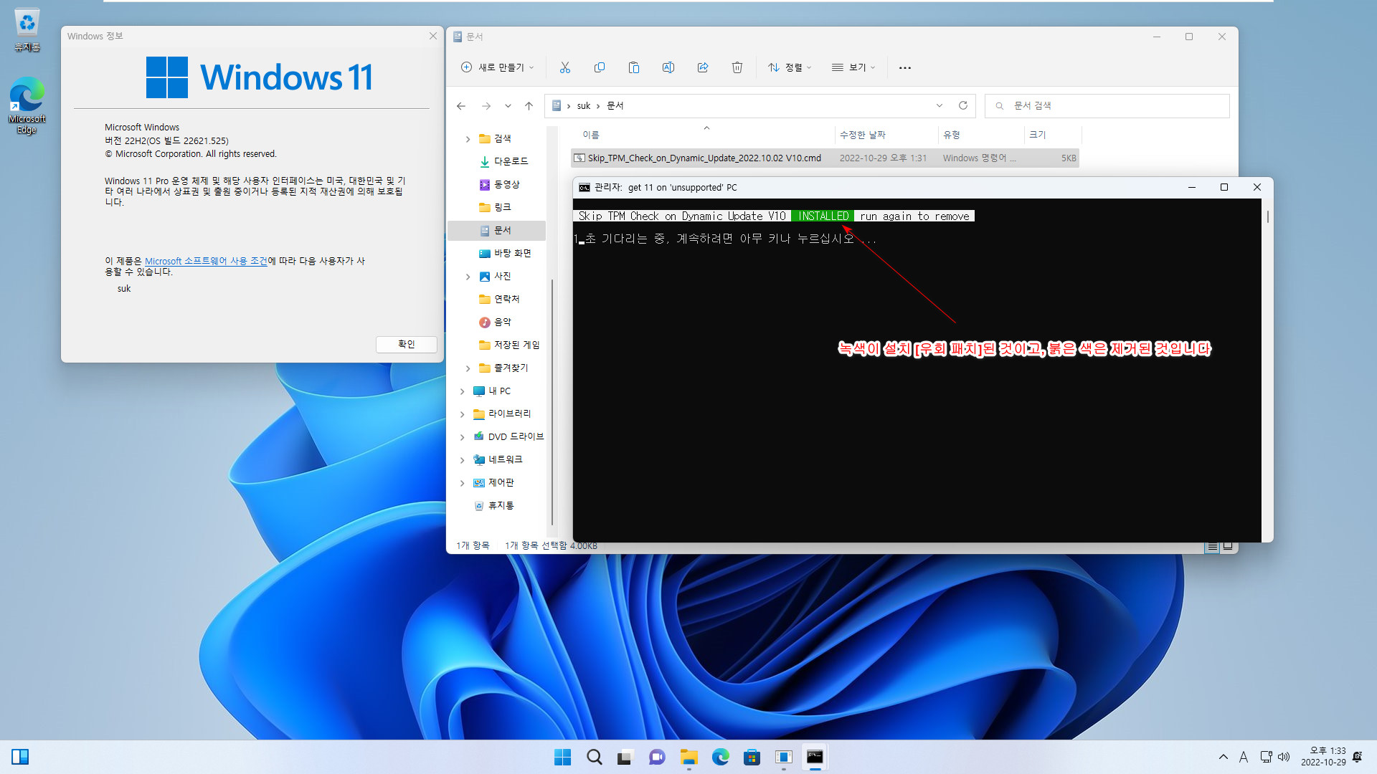Screen dimensions: 1377x774
Task: Select 문서 in the navigation pane
Action: click(496, 230)
